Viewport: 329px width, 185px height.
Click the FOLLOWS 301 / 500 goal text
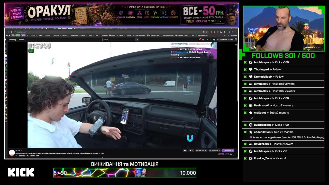(283, 56)
